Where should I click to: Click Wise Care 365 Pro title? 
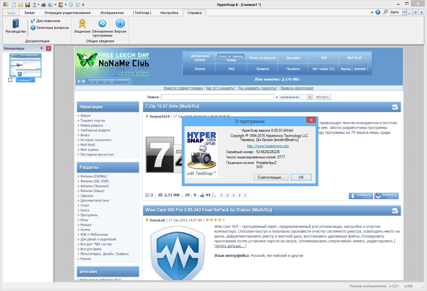[208, 210]
